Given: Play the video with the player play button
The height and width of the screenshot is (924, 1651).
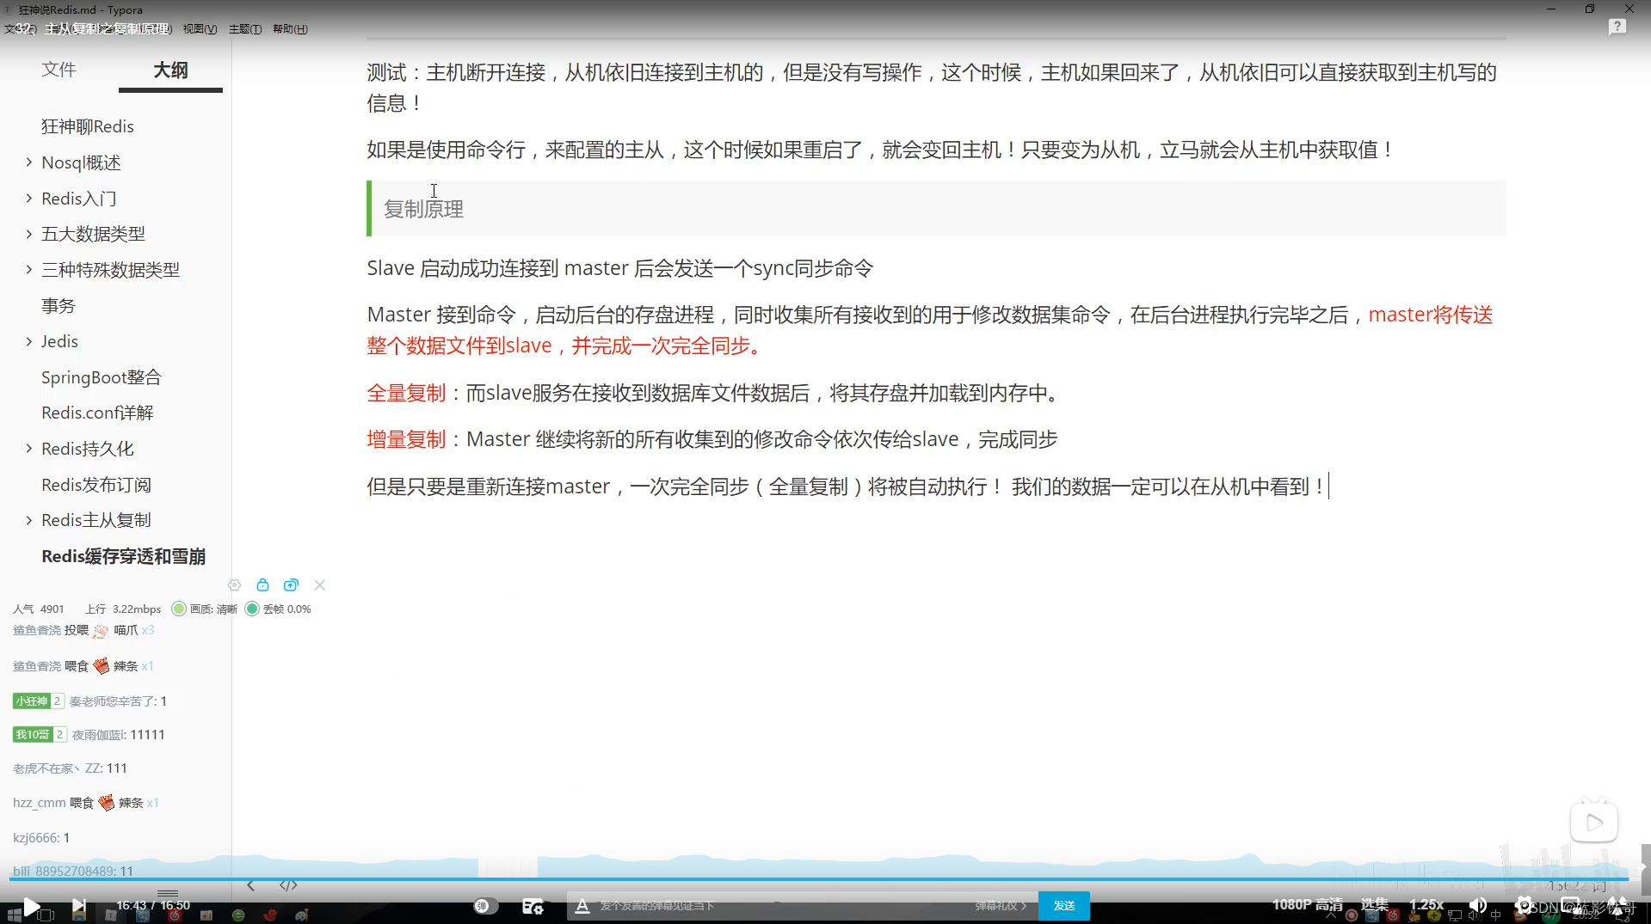Looking at the screenshot, I should click(31, 906).
